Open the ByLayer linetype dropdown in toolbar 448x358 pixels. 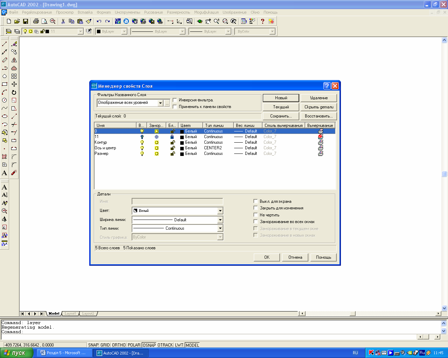(182, 31)
